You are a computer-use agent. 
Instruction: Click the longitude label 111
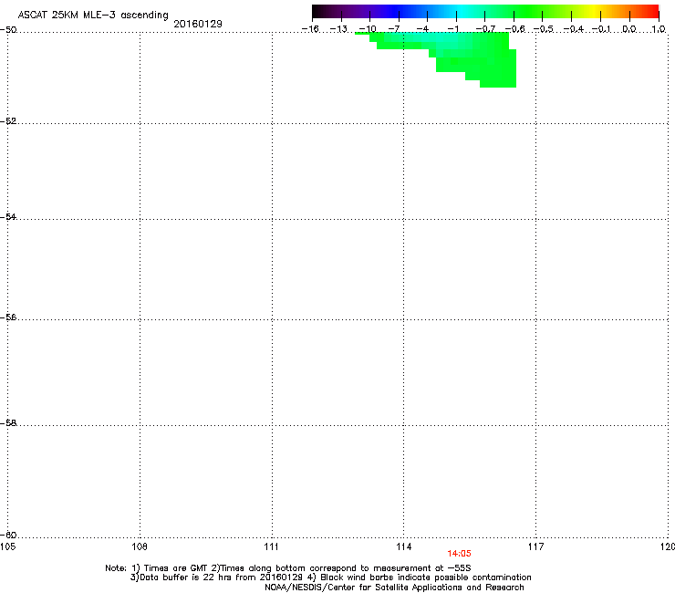(x=271, y=546)
